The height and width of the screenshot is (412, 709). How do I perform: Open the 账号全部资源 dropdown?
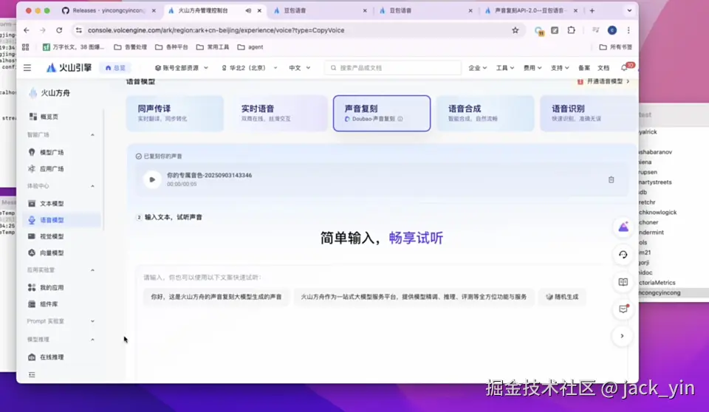[182, 68]
